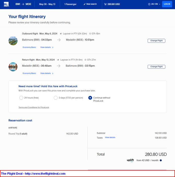175x177 pixels.
Task: Click the BWI to MDE header arrow
Action: [x=23, y=4]
